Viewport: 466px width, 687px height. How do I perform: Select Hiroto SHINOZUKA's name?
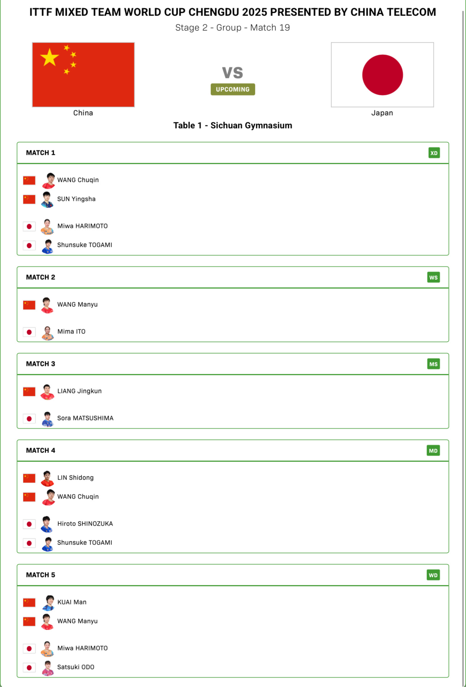[x=85, y=524]
